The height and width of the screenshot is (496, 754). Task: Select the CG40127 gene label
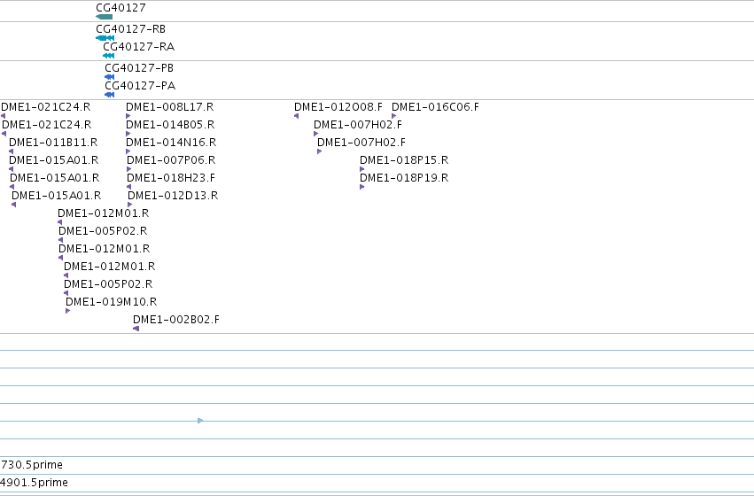coord(120,8)
